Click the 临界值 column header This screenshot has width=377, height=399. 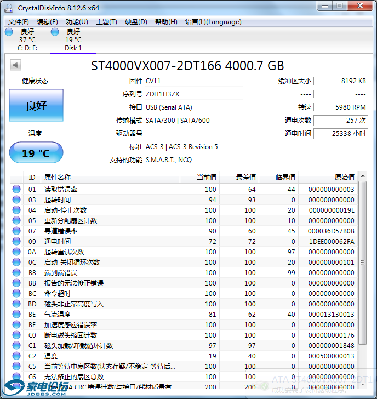point(279,178)
